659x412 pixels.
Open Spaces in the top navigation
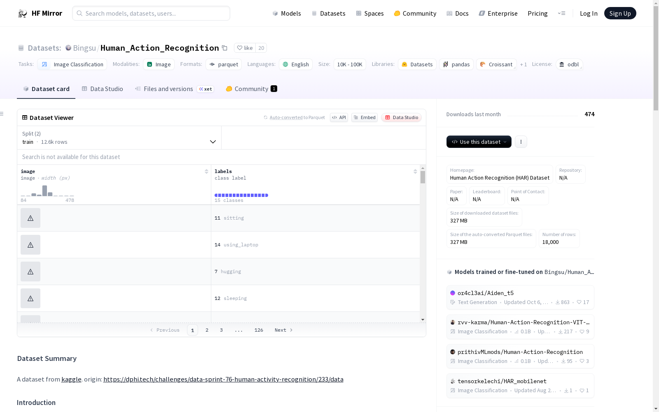(x=370, y=14)
